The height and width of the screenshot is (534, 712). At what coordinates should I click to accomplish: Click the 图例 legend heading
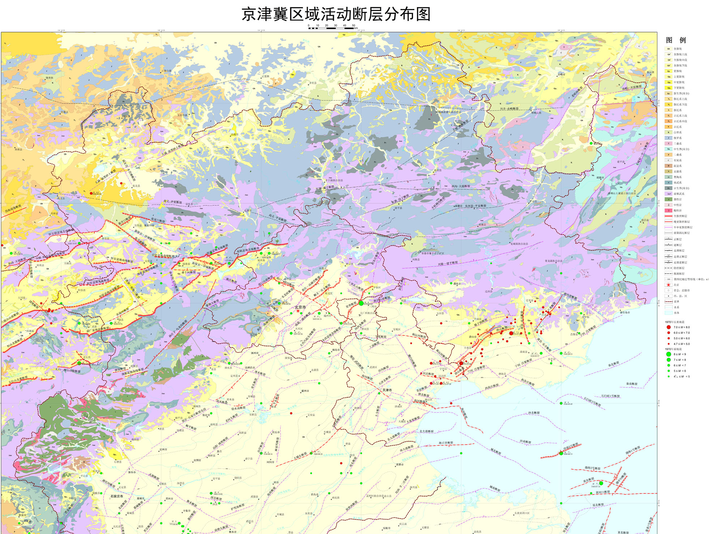click(x=676, y=40)
